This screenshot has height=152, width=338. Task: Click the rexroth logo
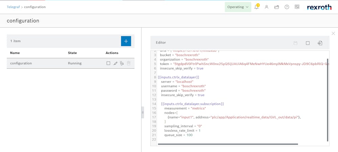pos(319,7)
